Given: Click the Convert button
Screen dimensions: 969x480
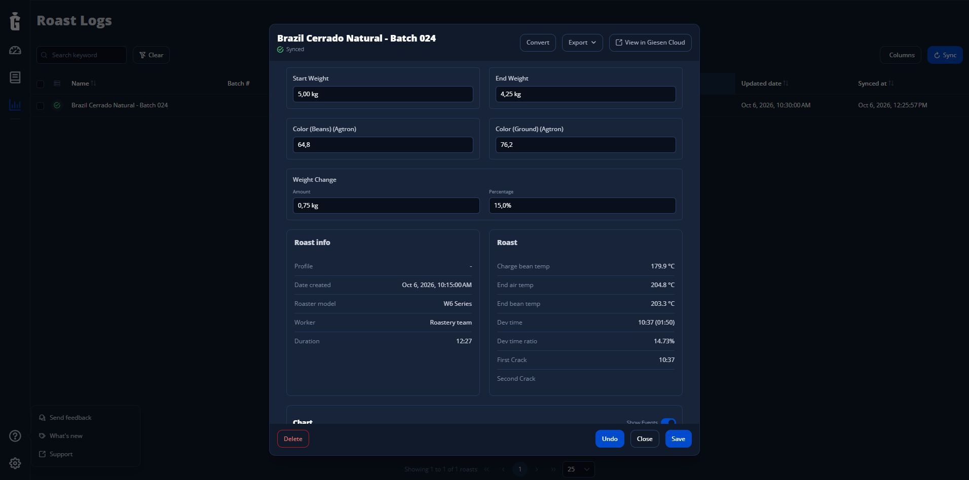Looking at the screenshot, I should coord(538,43).
